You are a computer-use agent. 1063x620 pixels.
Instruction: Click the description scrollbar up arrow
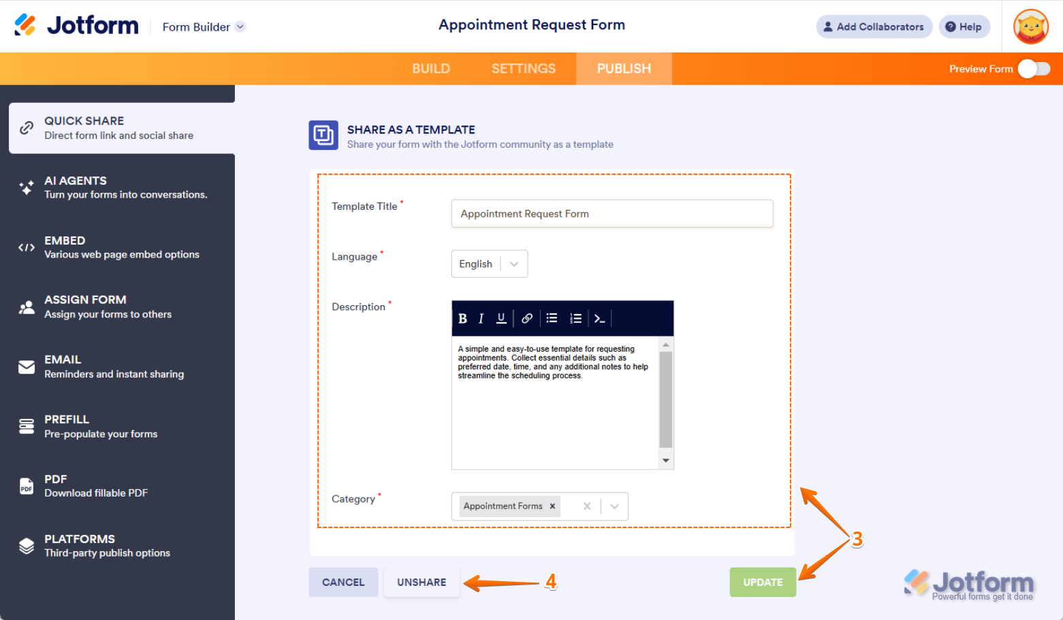(666, 345)
